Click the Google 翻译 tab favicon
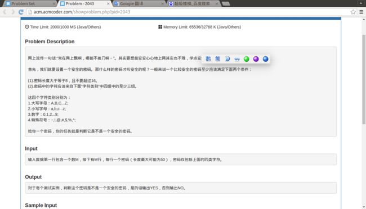 click(116, 4)
